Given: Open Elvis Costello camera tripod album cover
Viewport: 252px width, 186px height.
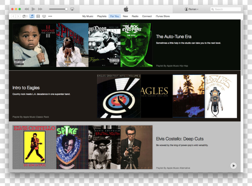Looking at the screenshot, I should pyautogui.click(x=136, y=147).
